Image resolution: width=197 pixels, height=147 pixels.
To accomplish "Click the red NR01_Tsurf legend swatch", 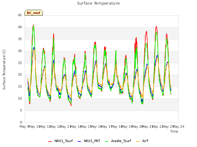I will tap(50, 141).
